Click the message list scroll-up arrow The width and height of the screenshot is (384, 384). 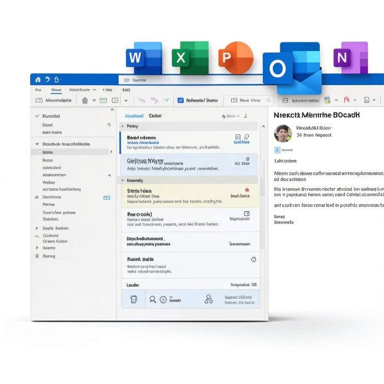(x=264, y=126)
